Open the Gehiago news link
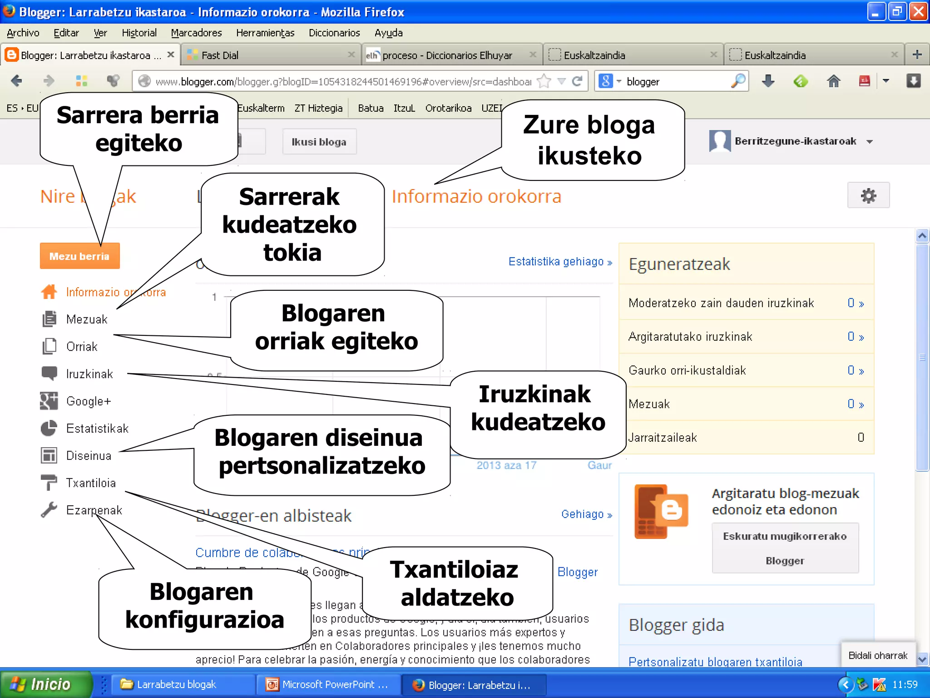The height and width of the screenshot is (698, 930). click(x=587, y=514)
